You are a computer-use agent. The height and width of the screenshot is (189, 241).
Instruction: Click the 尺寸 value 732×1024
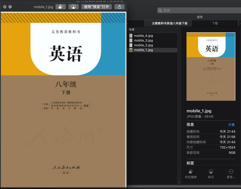228,147
